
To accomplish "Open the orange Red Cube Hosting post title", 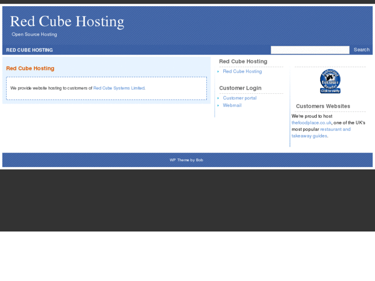I will pyautogui.click(x=30, y=69).
